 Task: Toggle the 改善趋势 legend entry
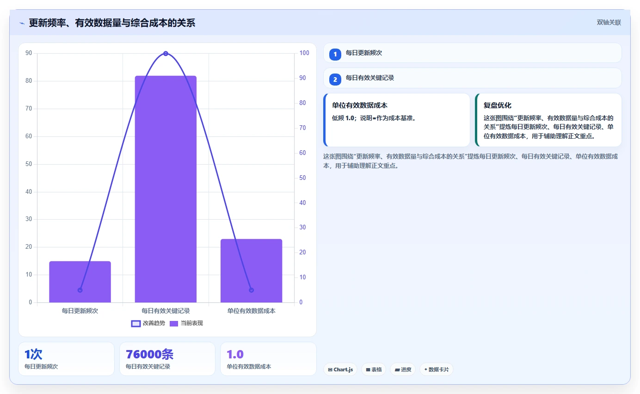[148, 323]
